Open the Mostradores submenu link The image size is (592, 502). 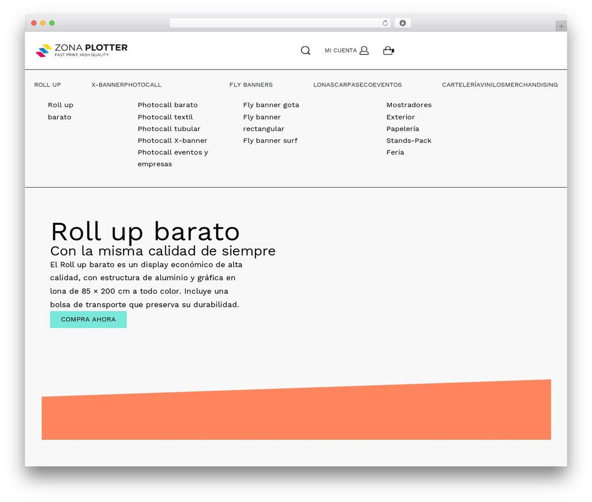click(x=409, y=105)
